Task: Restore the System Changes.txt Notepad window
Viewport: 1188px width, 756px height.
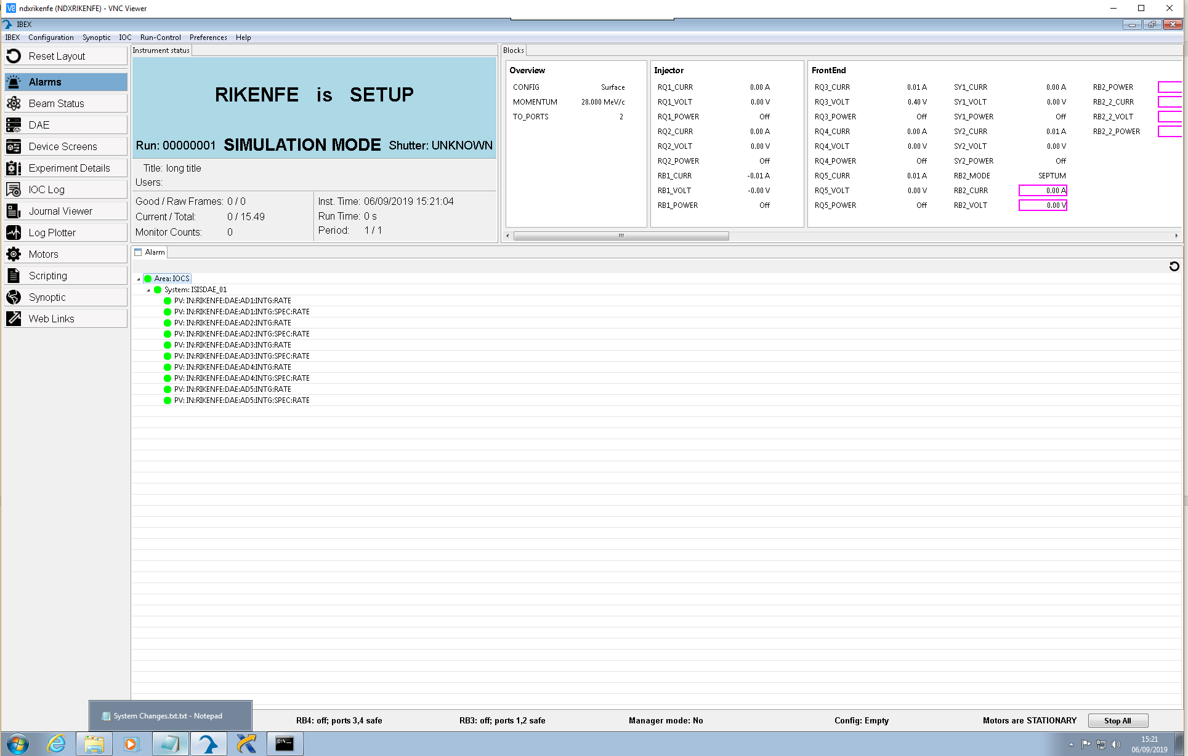Action: [170, 715]
